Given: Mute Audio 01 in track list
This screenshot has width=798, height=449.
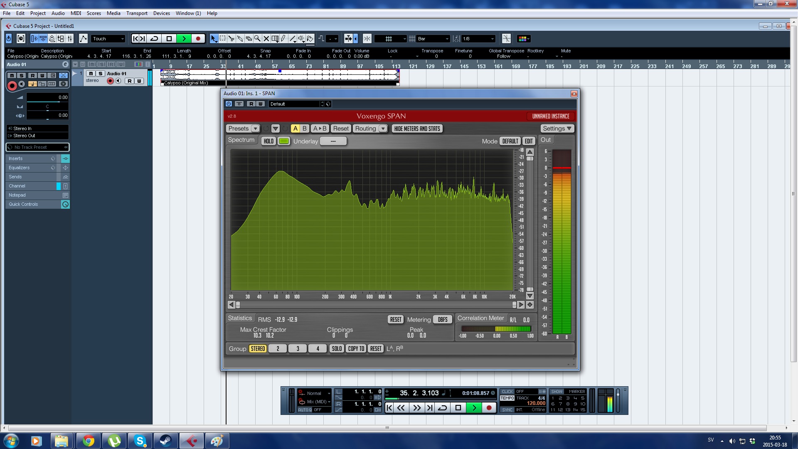Looking at the screenshot, I should pos(91,74).
